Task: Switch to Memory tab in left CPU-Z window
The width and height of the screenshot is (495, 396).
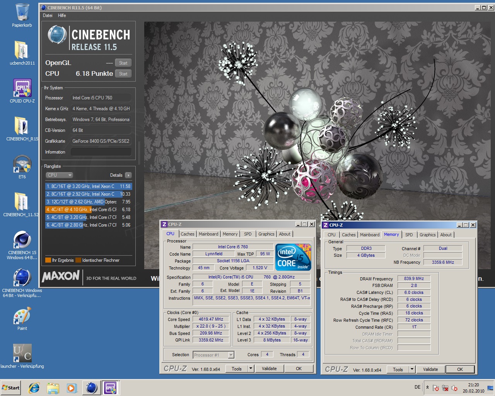Action: (x=230, y=234)
